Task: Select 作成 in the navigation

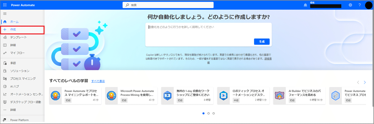Action: click(x=13, y=29)
